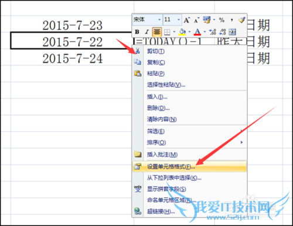Select the cell containing 2015-7-24
This screenshot has height=226, width=293.
(72, 57)
